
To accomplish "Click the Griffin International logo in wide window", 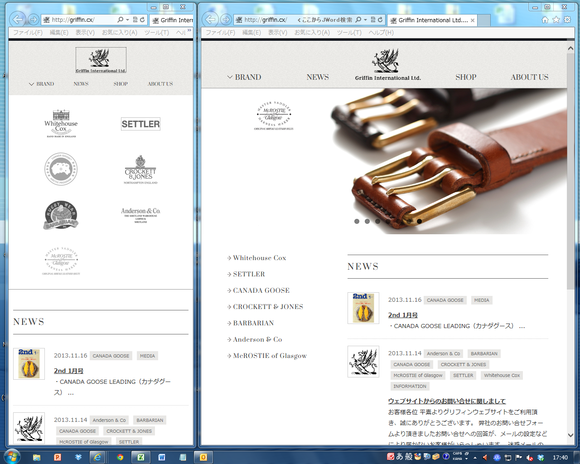I will (388, 64).
